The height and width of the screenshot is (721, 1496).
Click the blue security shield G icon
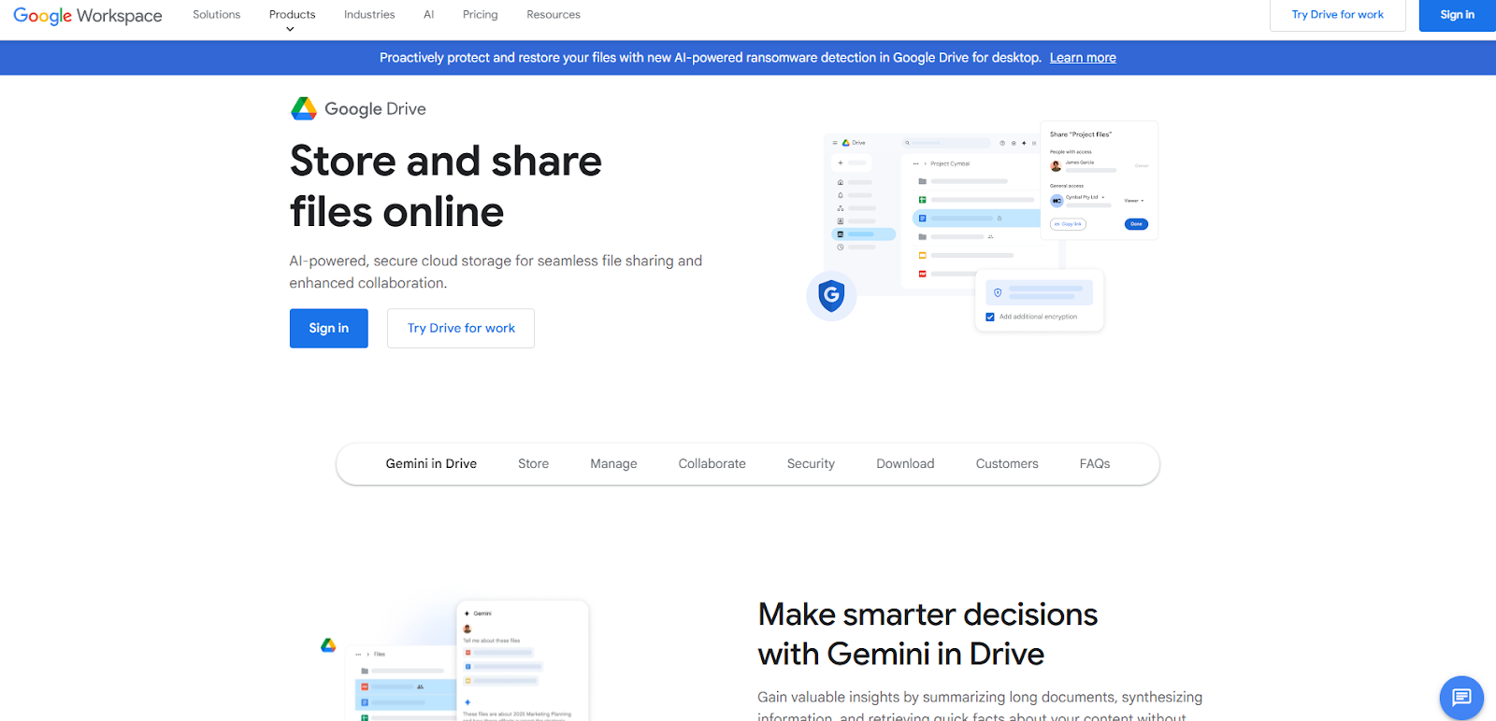point(831,295)
